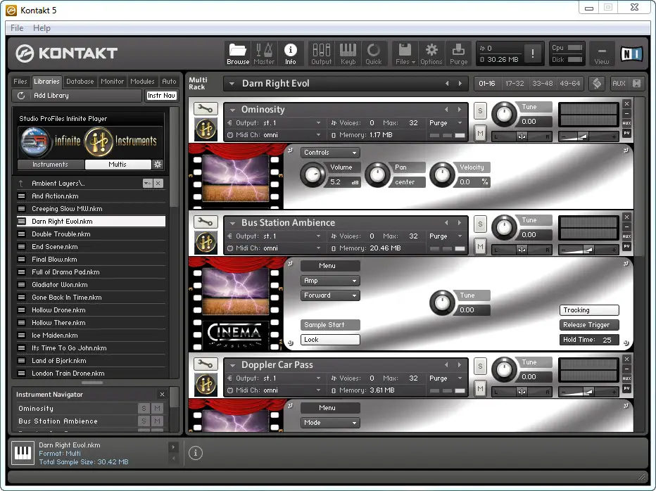Open the Ominosity instrument name dropdown

point(232,110)
